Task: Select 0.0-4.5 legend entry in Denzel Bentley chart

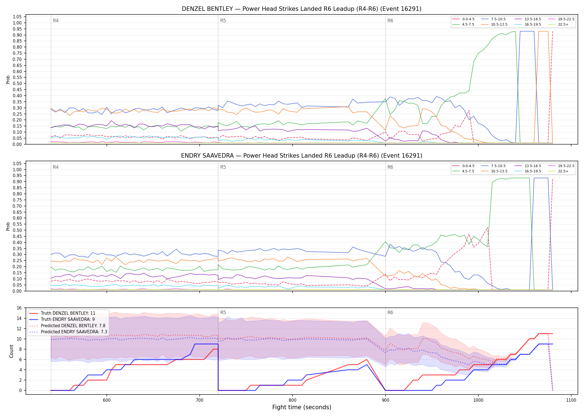Action: [464, 19]
